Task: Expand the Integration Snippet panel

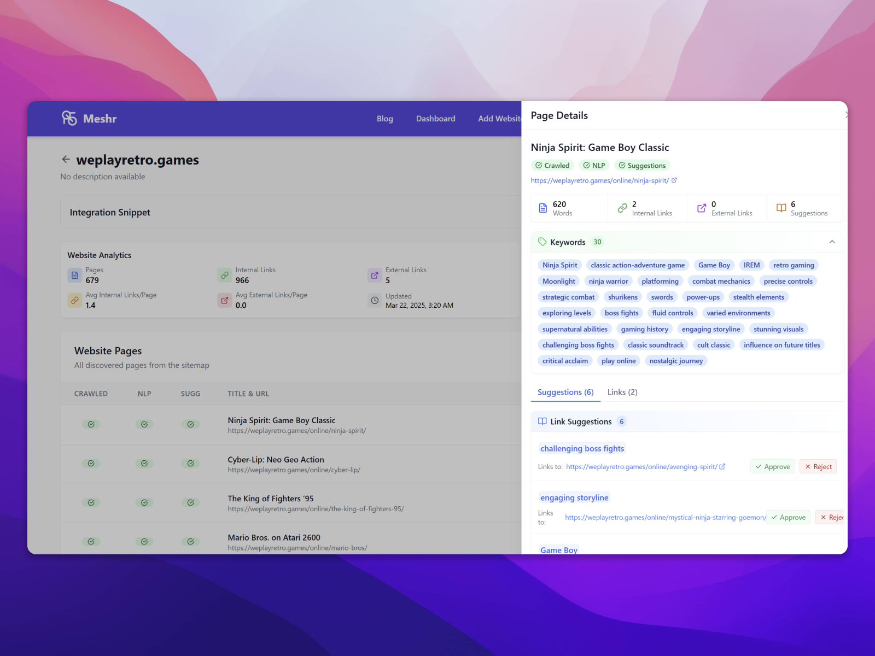Action: pos(290,212)
